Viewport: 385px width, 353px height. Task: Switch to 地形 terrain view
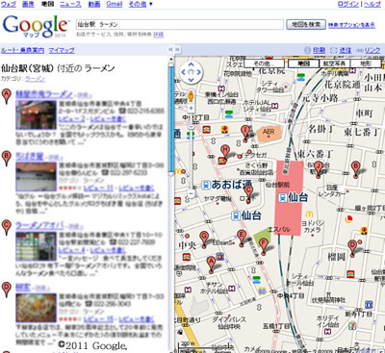366,63
